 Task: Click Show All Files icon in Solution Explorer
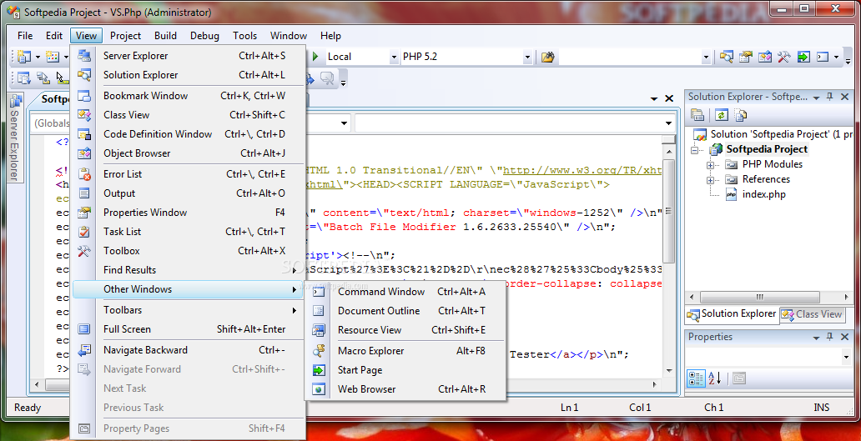741,115
